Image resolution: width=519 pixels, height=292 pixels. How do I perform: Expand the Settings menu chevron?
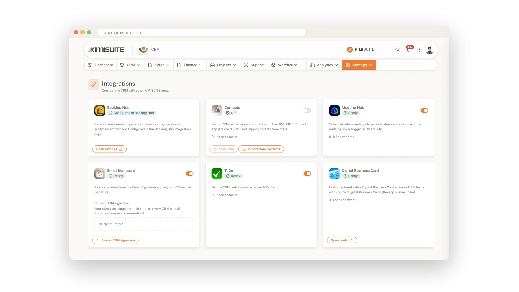[371, 65]
